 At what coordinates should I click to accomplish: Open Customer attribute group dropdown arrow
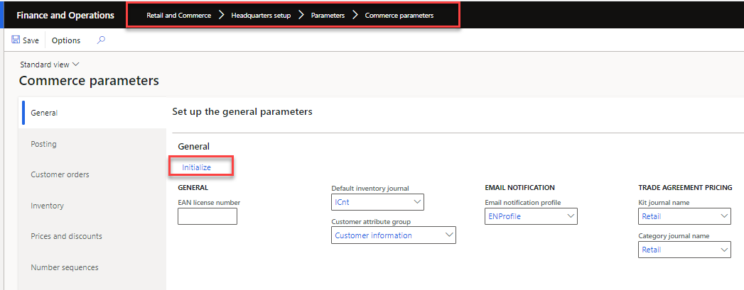pyautogui.click(x=449, y=235)
